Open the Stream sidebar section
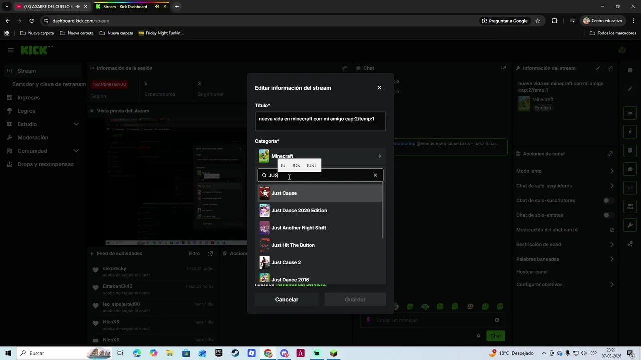This screenshot has width=641, height=360. (x=42, y=71)
